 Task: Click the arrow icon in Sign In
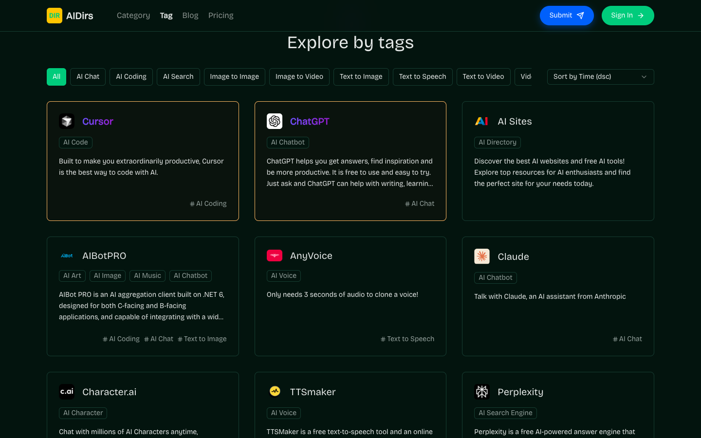click(641, 16)
